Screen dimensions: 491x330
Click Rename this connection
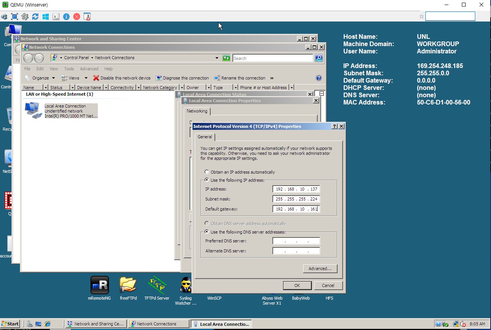pos(240,78)
